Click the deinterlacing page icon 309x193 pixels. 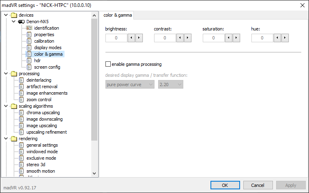click(x=21, y=80)
